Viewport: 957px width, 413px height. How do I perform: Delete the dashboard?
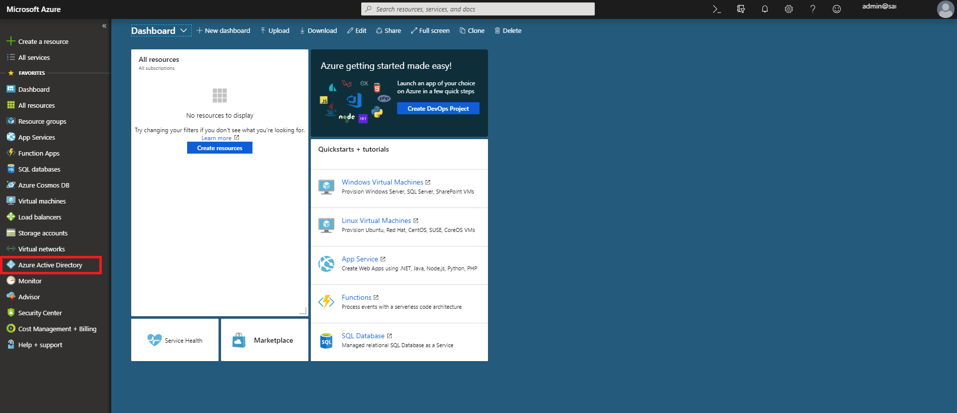point(508,30)
